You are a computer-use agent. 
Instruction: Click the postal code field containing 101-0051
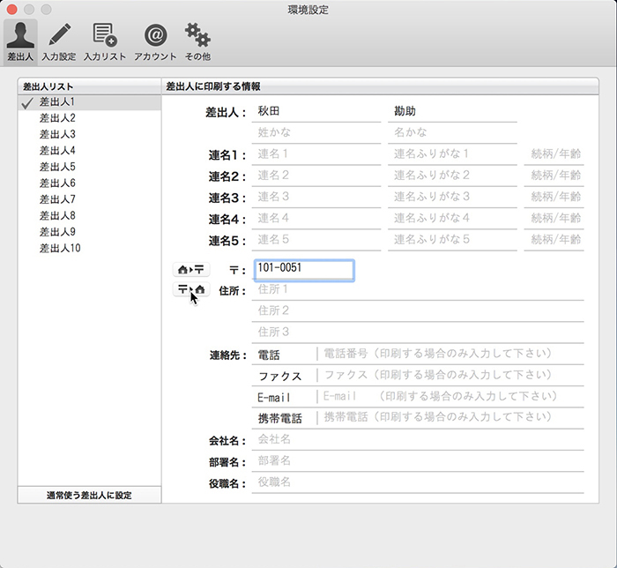click(303, 270)
